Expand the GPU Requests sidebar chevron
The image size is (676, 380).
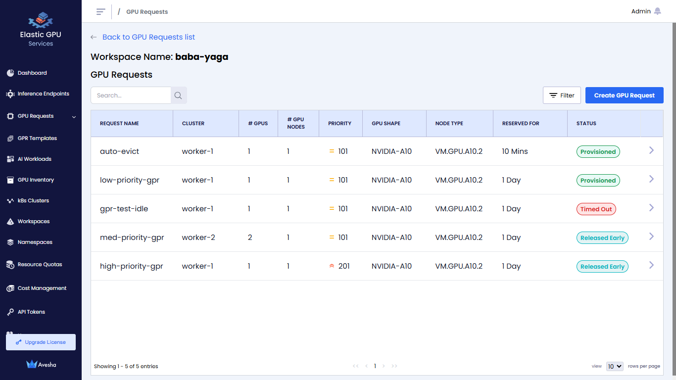pos(74,117)
